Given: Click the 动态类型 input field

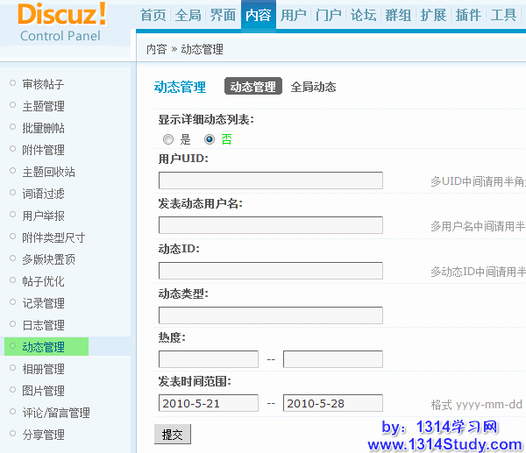Looking at the screenshot, I should tap(270, 315).
